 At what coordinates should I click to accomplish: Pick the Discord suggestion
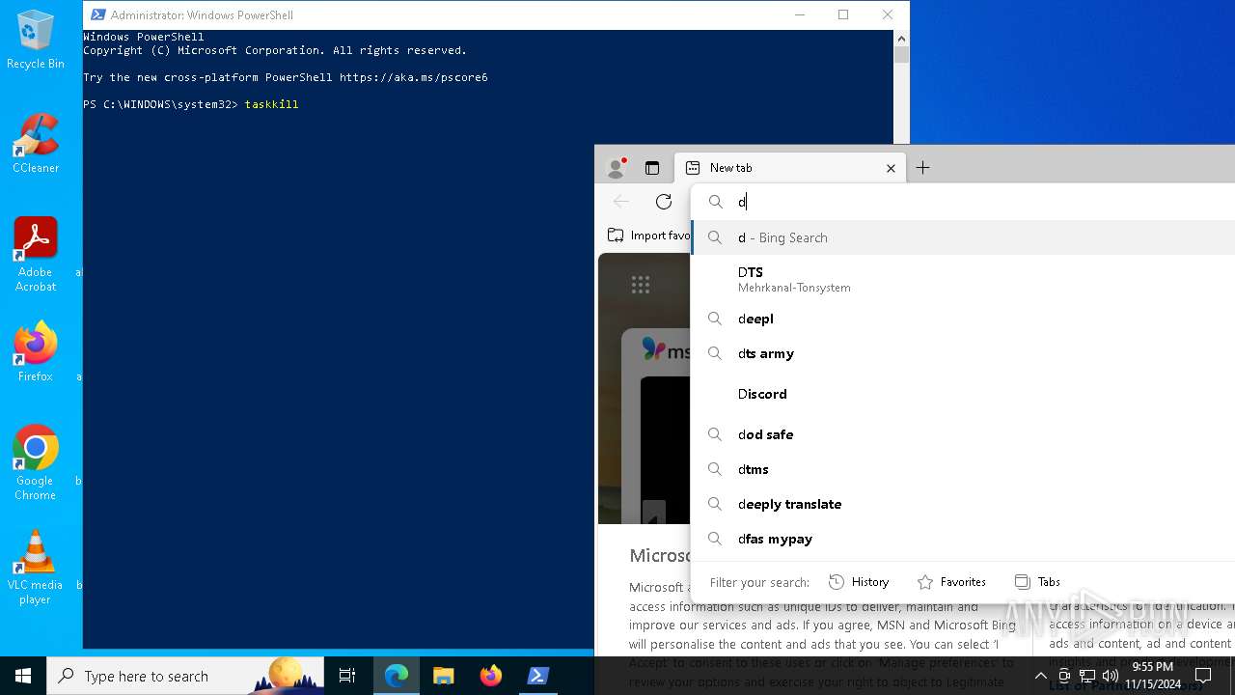click(963, 394)
